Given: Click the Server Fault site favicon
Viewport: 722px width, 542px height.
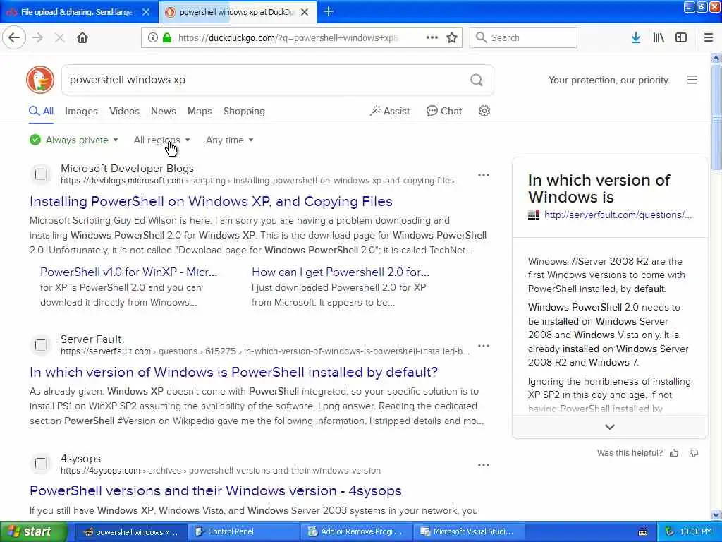Looking at the screenshot, I should click(40, 344).
